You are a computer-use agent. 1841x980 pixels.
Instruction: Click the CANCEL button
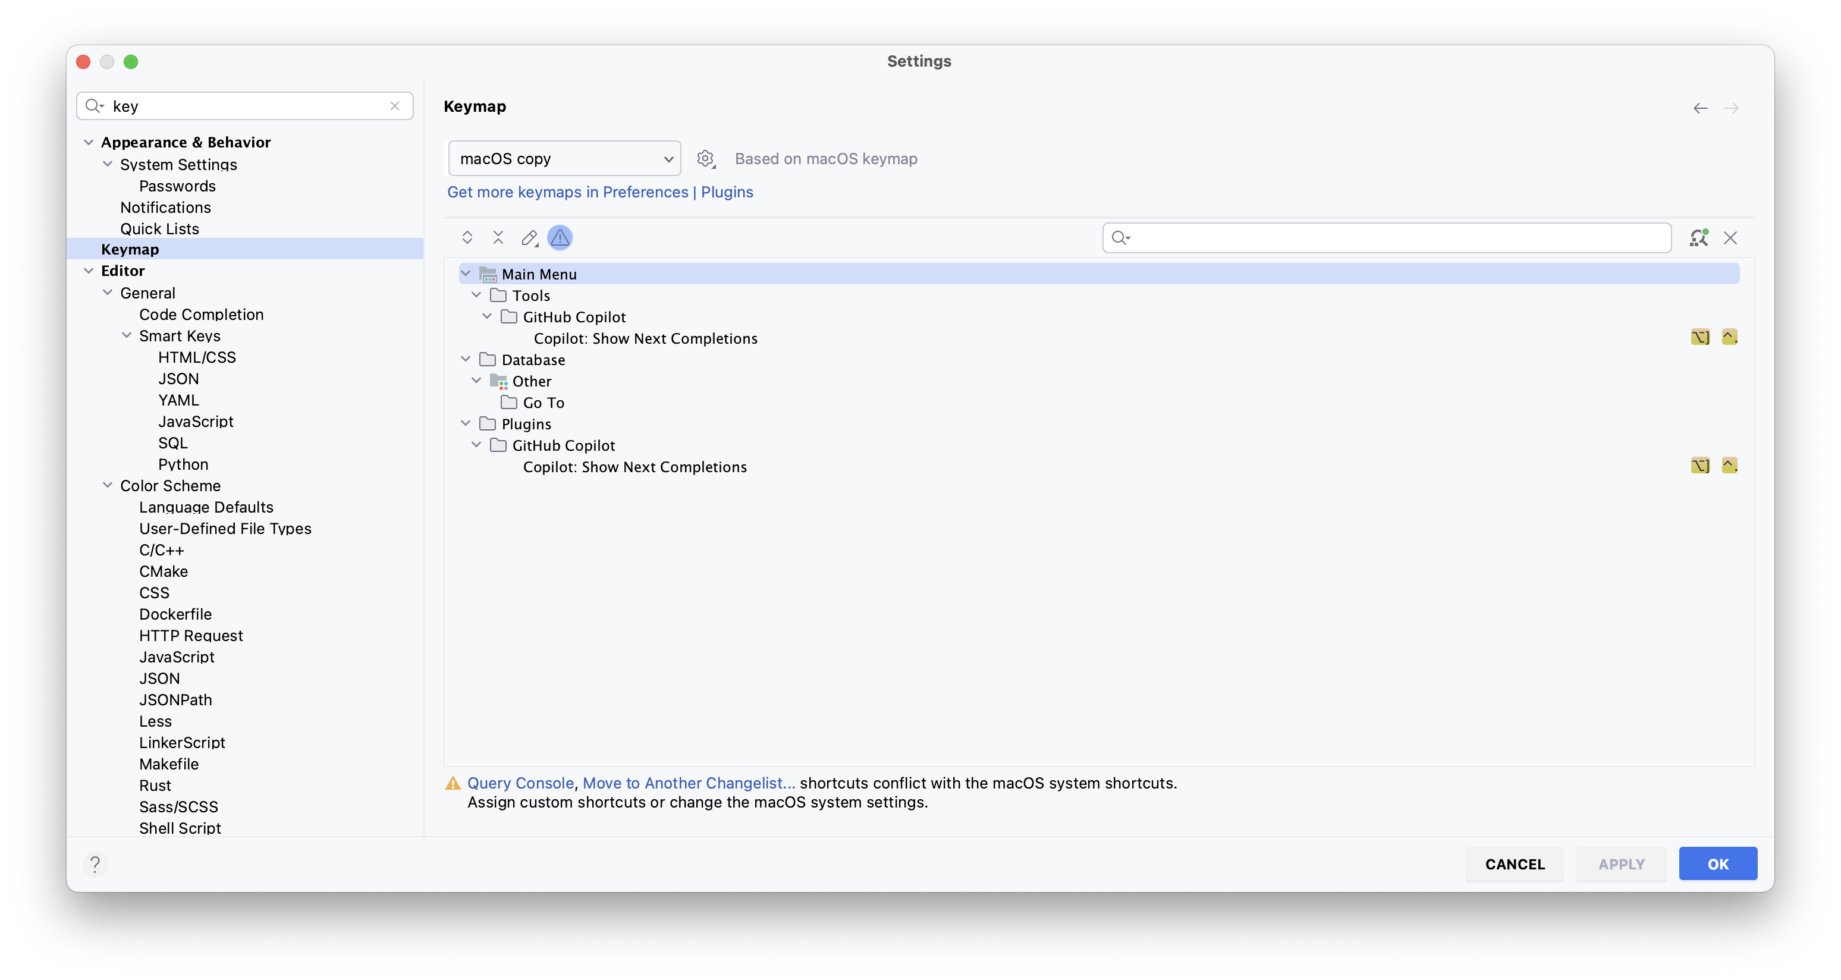click(1515, 863)
